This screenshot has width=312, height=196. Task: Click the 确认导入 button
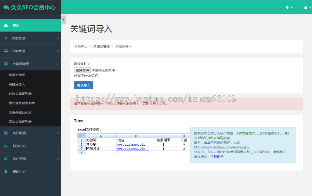84,85
